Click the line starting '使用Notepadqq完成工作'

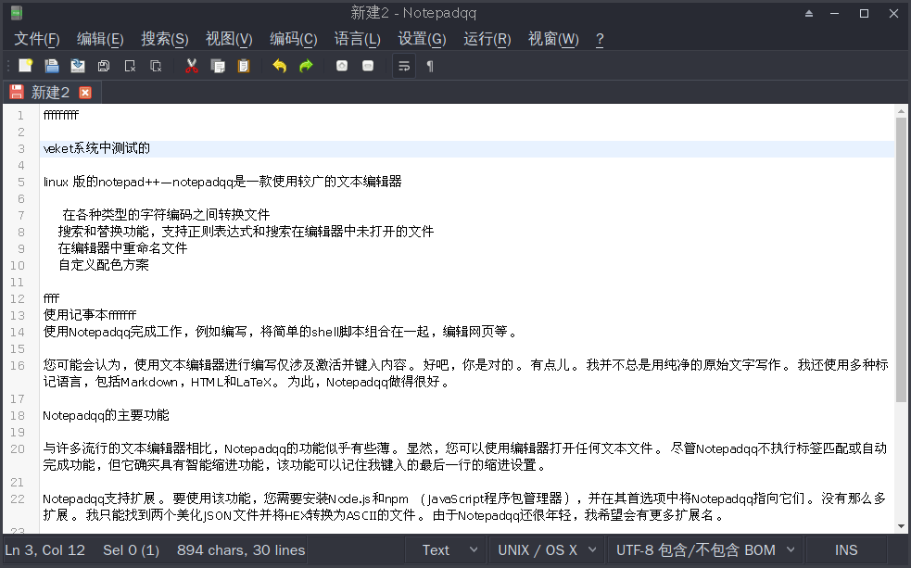click(x=280, y=332)
